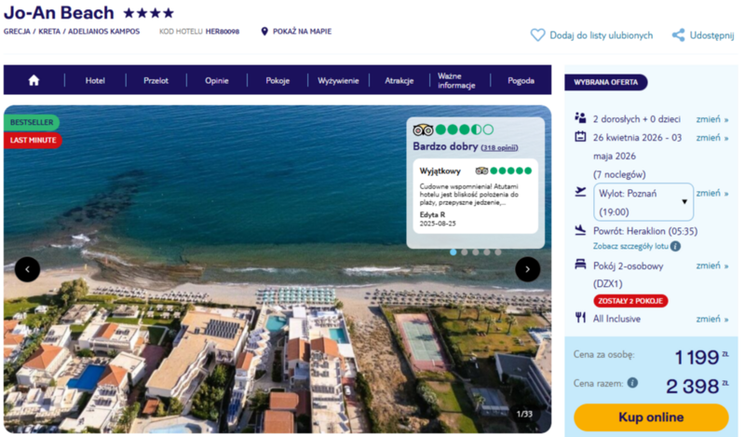745x437 pixels.
Task: Click the share icon next to Udostępnij
Action: coord(678,35)
